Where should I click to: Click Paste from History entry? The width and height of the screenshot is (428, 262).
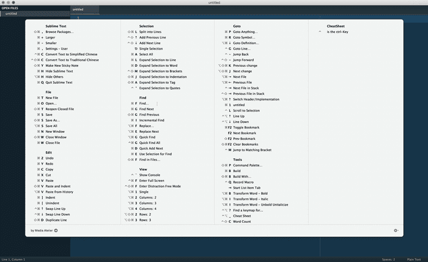coord(59,192)
